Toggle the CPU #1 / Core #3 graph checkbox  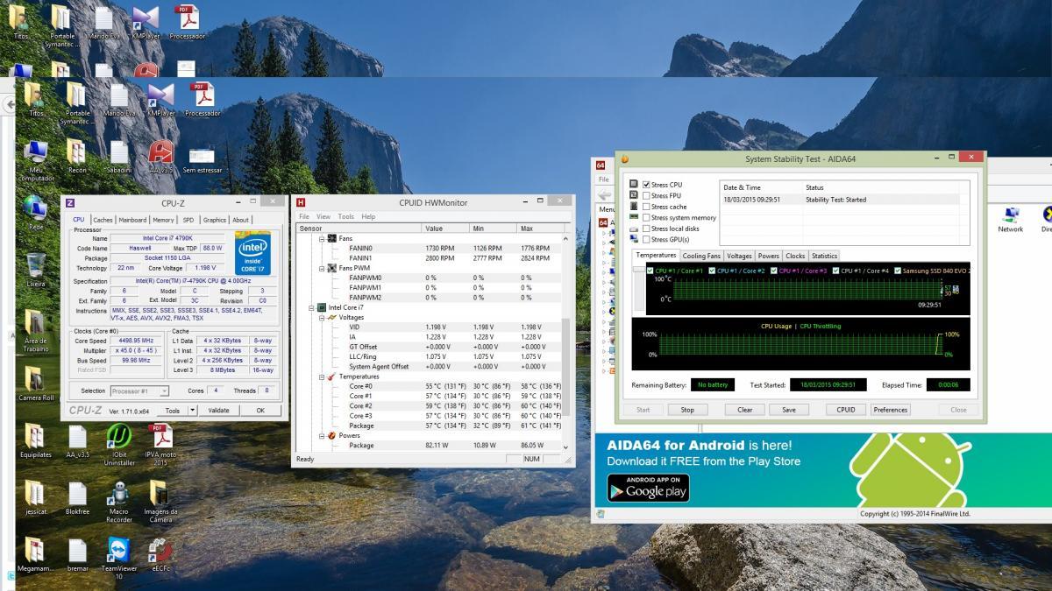click(774, 271)
